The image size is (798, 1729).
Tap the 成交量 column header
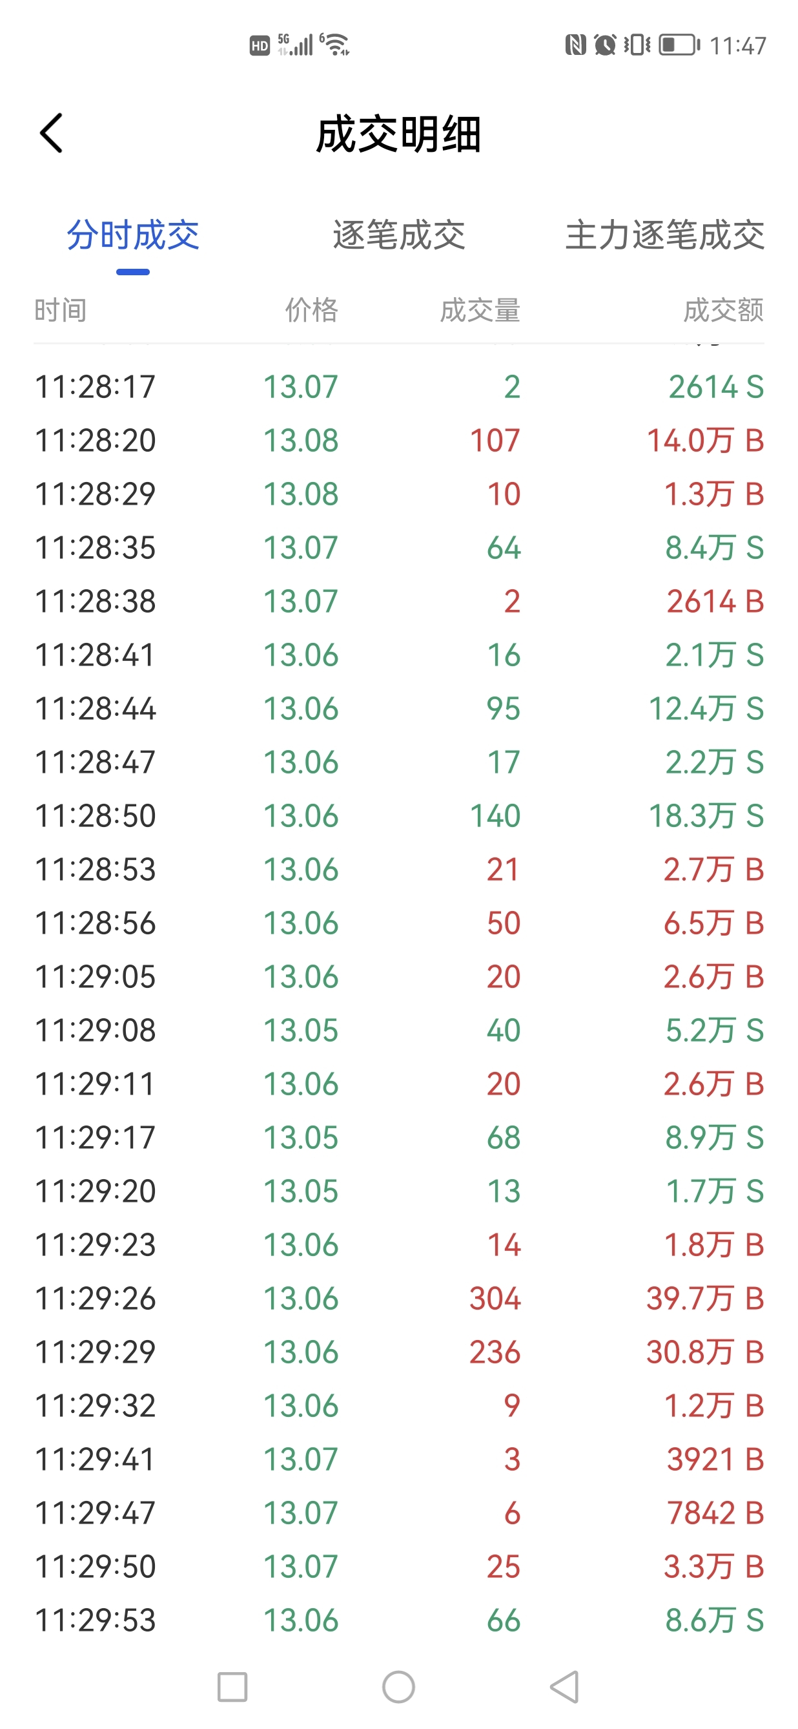(480, 310)
